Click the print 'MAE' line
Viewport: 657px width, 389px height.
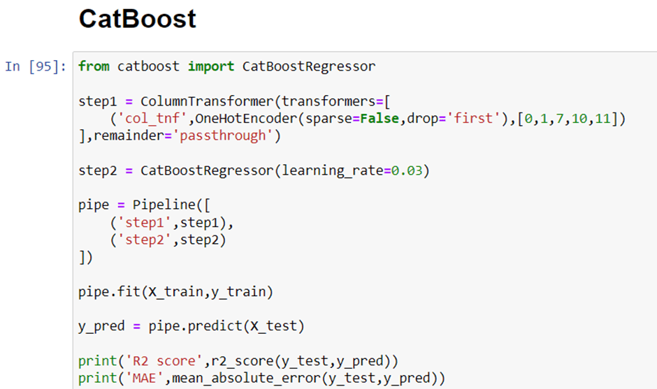click(x=261, y=378)
